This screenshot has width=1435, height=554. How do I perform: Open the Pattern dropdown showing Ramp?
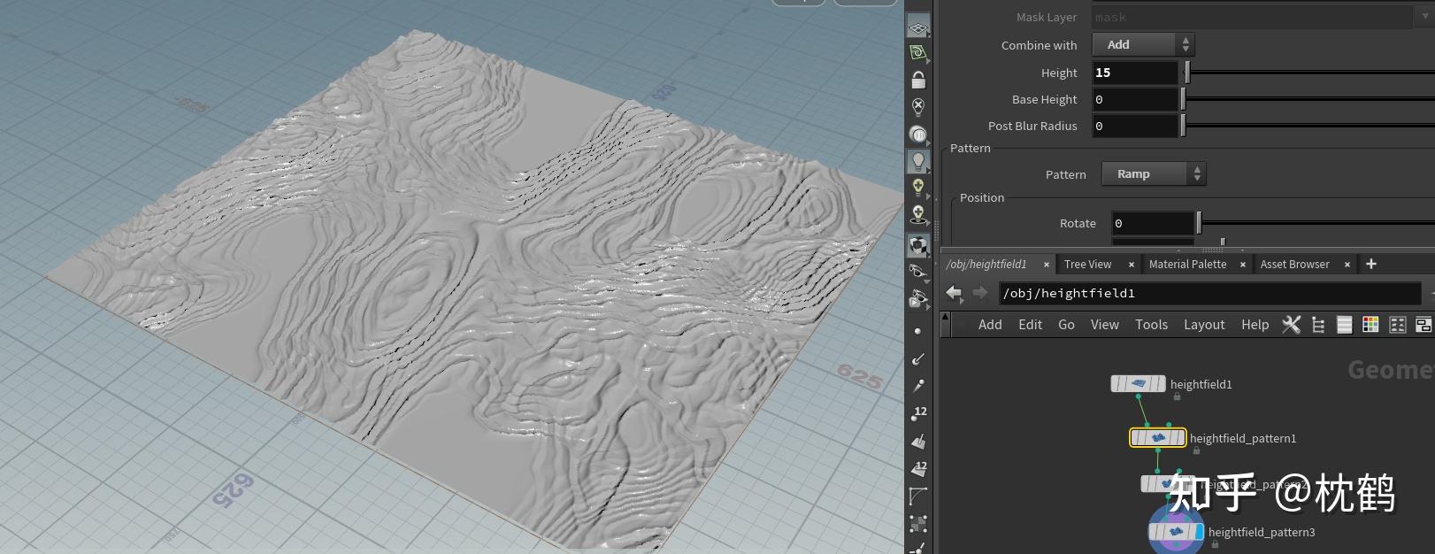pos(1153,174)
